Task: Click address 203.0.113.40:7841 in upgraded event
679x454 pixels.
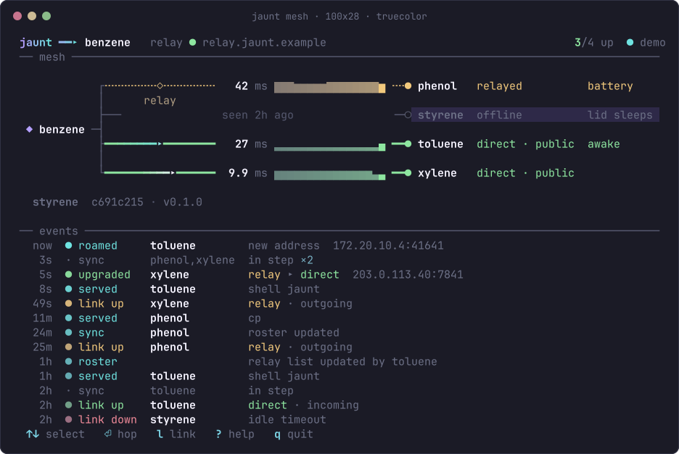Action: pyautogui.click(x=408, y=275)
